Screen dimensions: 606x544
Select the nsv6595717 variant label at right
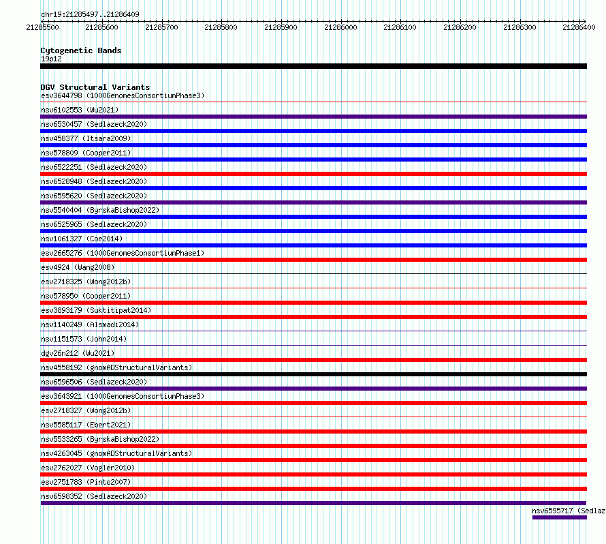pos(569,511)
